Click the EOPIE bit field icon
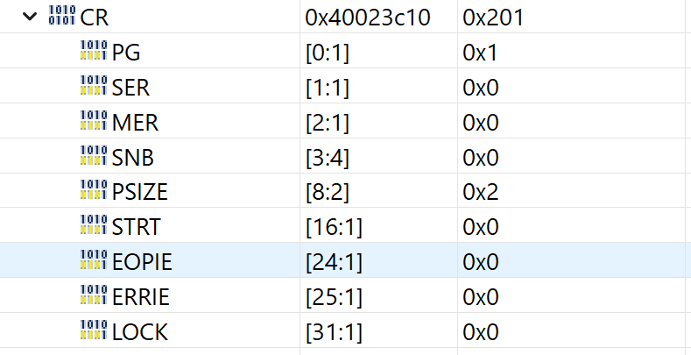The image size is (691, 355). click(x=93, y=262)
